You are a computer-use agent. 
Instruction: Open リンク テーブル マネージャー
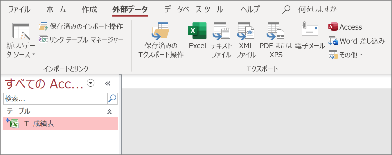[x=81, y=40]
